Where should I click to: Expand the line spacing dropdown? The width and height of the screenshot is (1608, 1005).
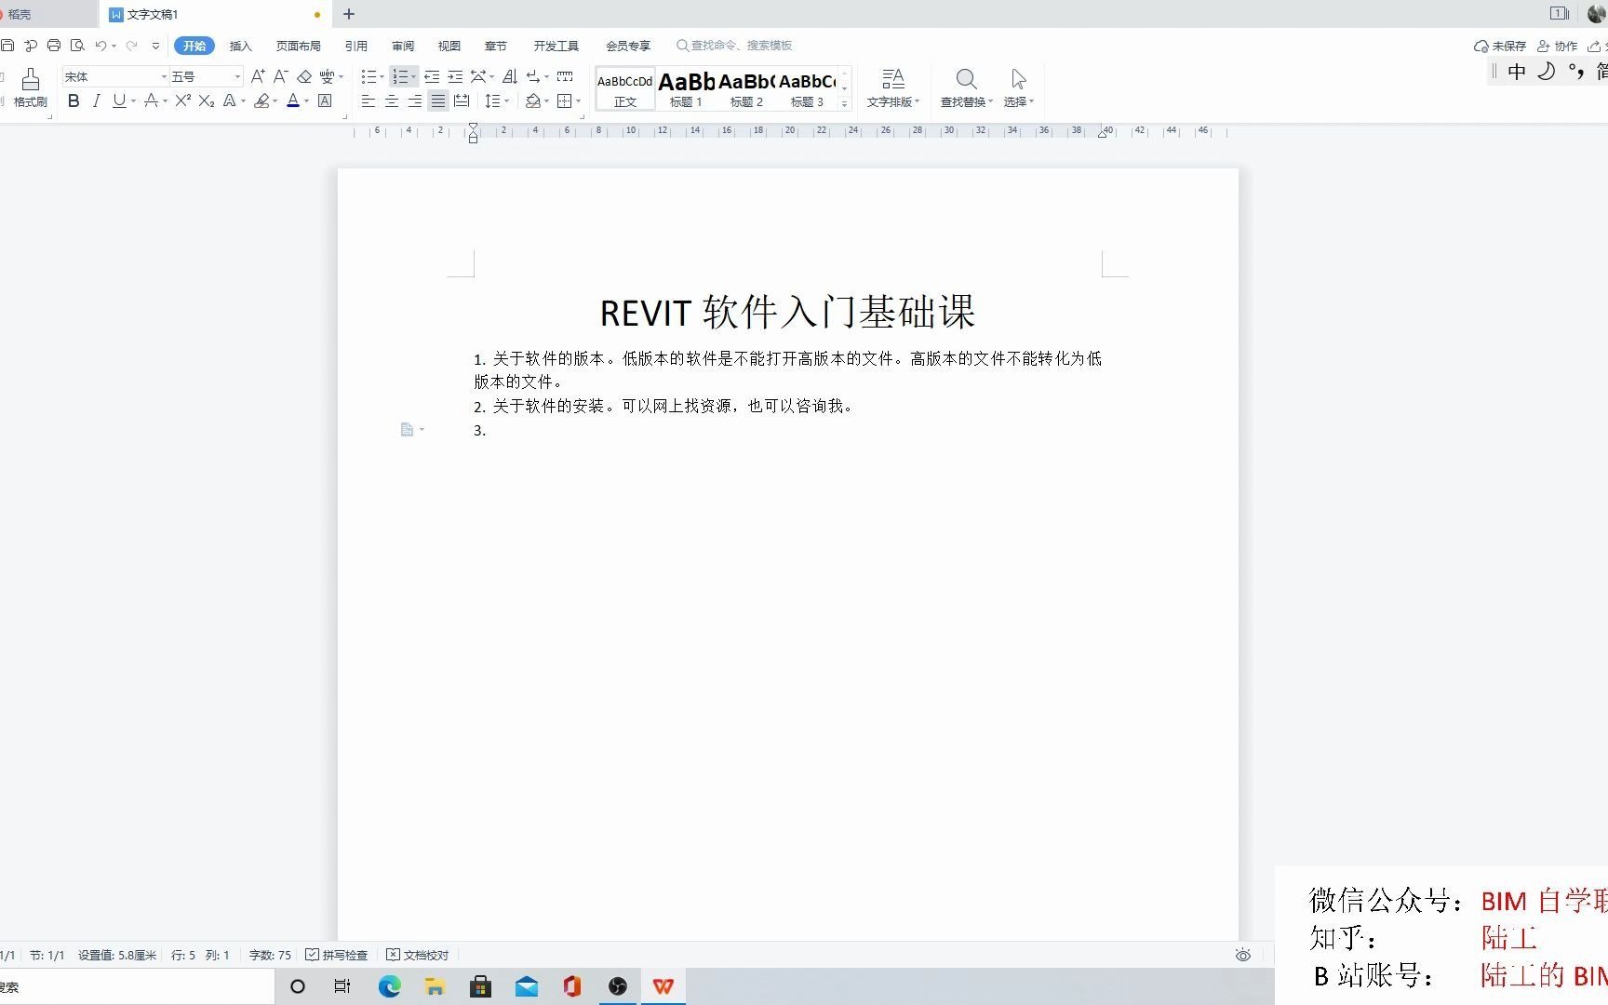pos(506,100)
